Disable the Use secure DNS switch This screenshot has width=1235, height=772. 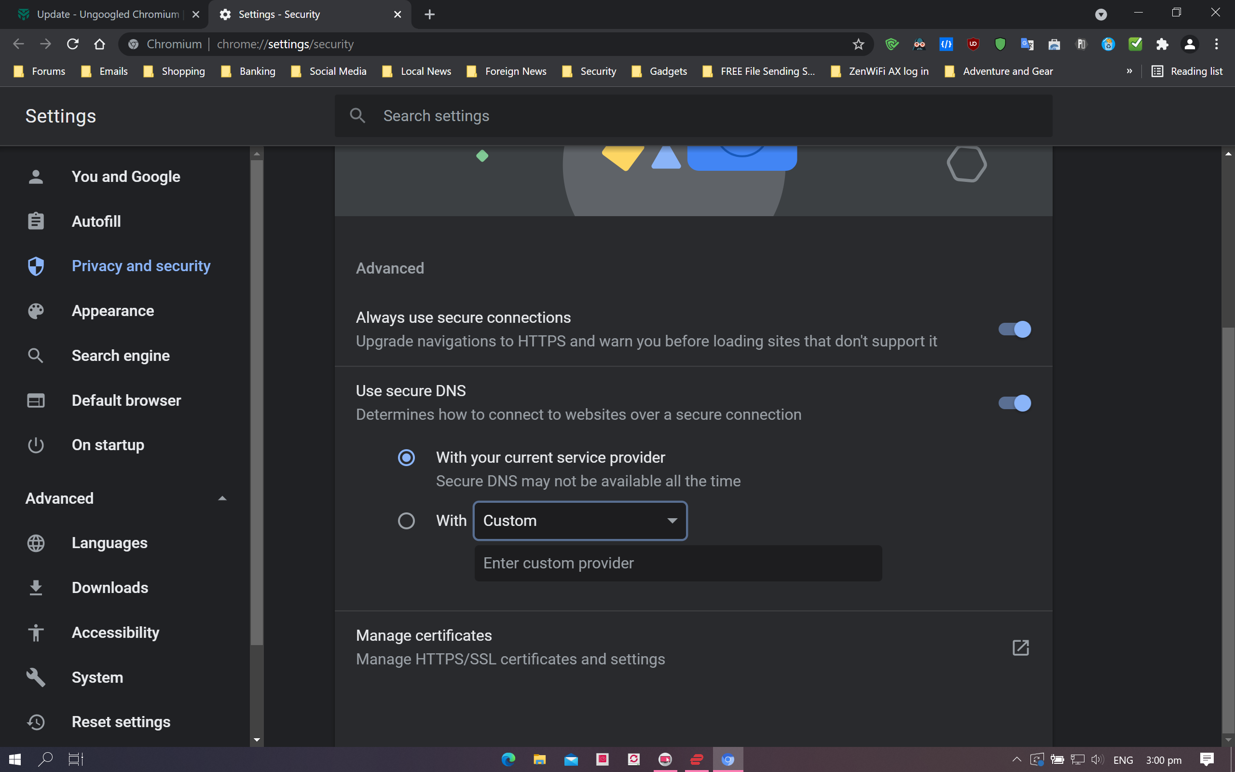point(1015,403)
